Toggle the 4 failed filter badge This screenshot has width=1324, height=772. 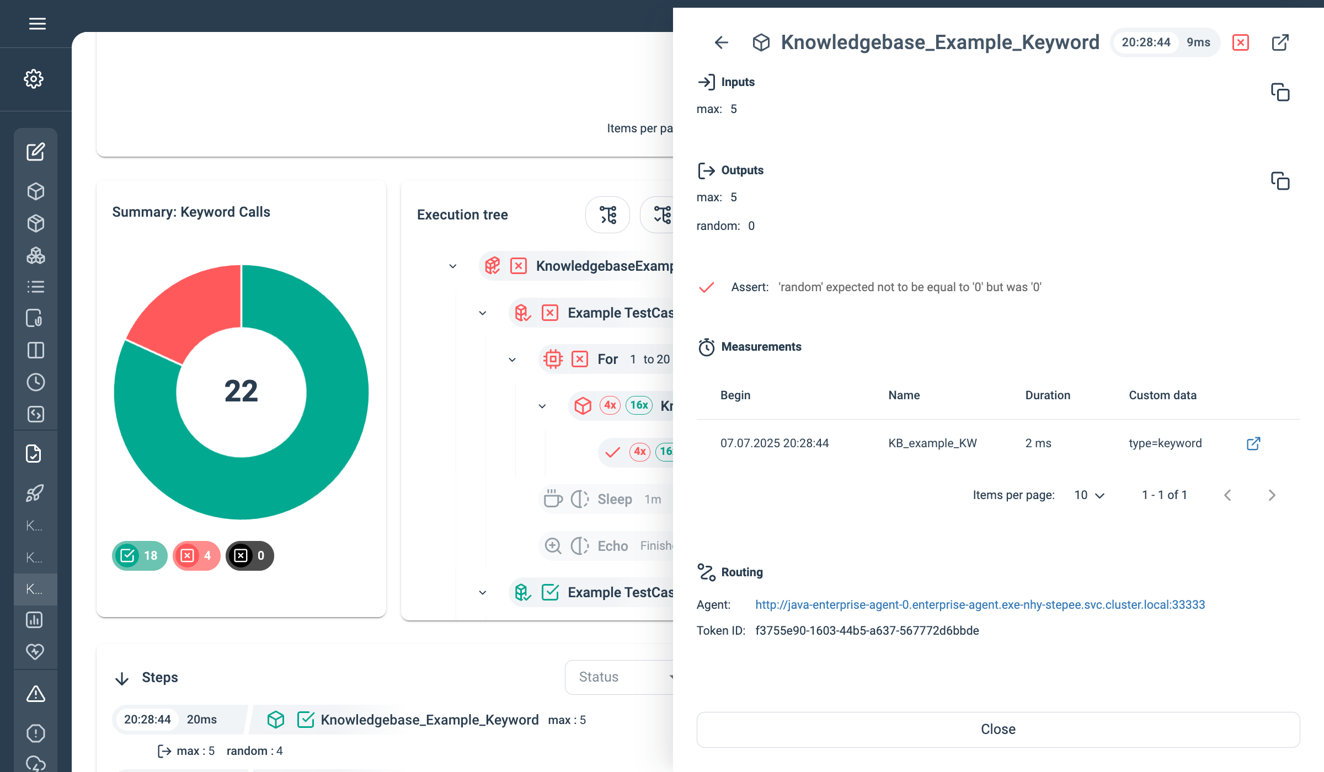[196, 555]
